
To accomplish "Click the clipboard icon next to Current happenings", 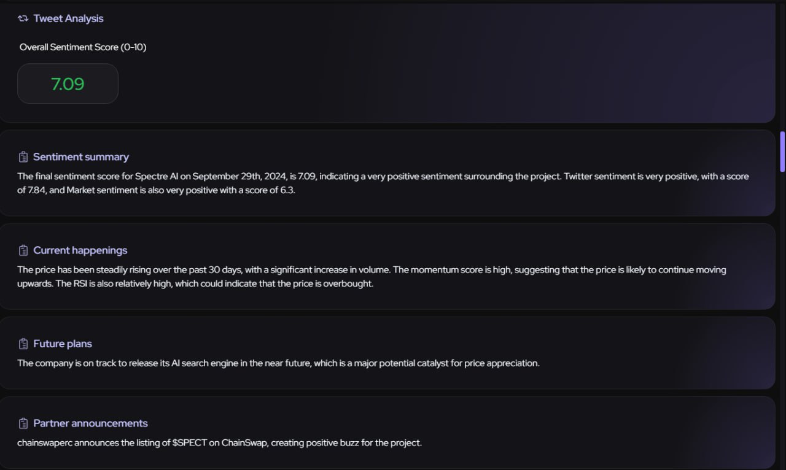I will (23, 250).
